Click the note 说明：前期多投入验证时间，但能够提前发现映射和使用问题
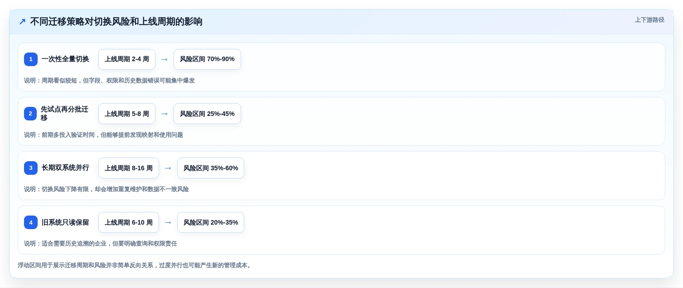The width and height of the screenshot is (683, 288). 103,135
